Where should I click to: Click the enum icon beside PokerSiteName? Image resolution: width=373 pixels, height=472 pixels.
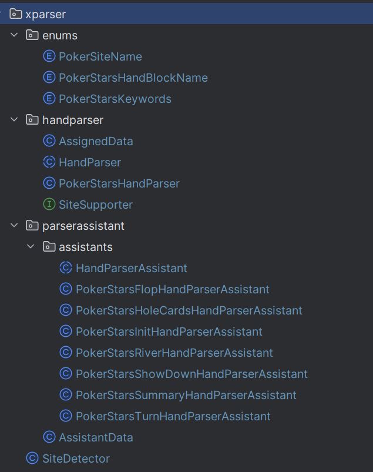(x=49, y=56)
